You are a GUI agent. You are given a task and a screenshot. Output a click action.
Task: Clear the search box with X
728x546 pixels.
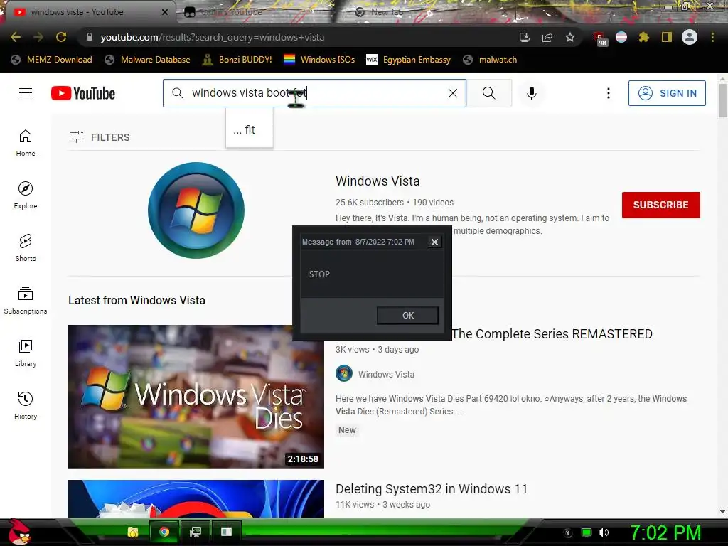tap(453, 93)
